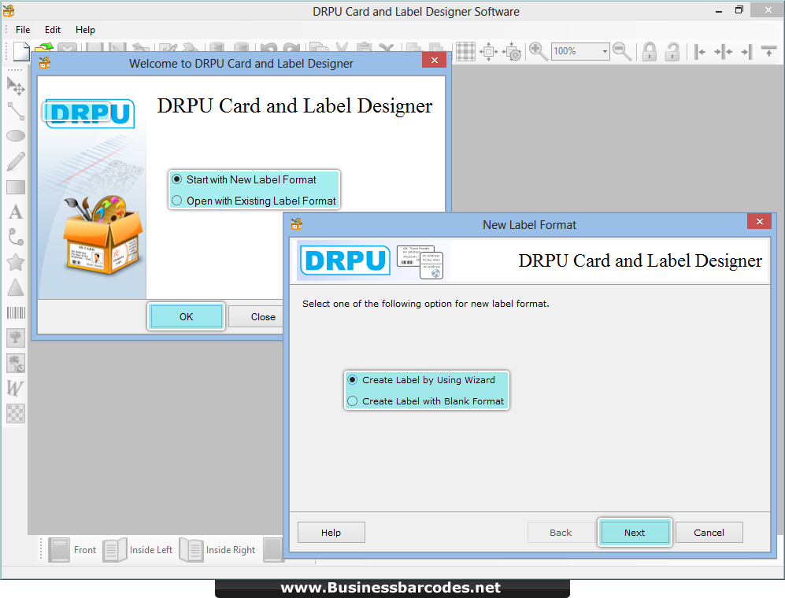
Task: Click the open padlock Unlock icon
Action: (672, 51)
